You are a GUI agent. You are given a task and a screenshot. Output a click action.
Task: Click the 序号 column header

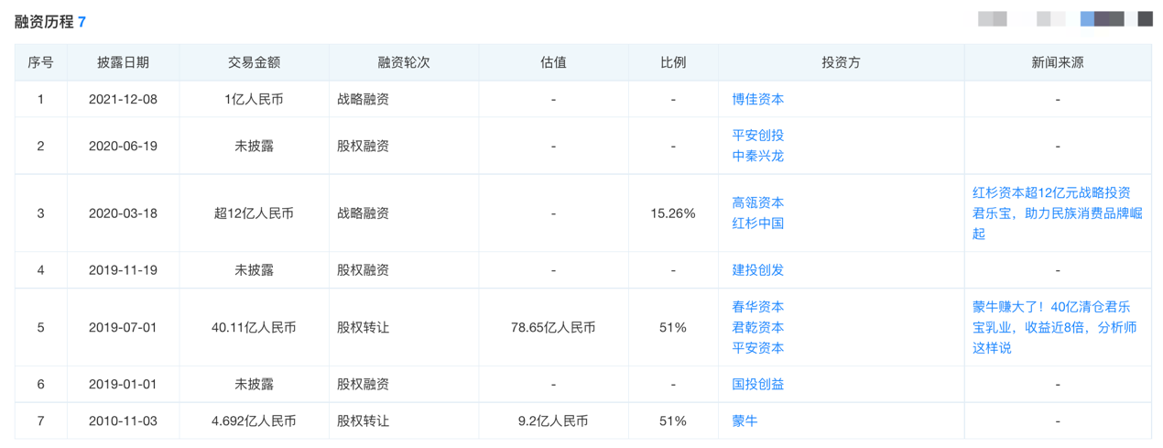[40, 63]
